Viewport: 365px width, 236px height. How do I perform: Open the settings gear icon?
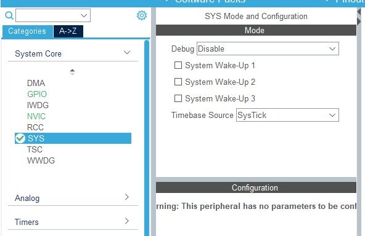point(142,15)
